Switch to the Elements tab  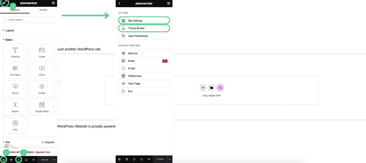pos(15,10)
